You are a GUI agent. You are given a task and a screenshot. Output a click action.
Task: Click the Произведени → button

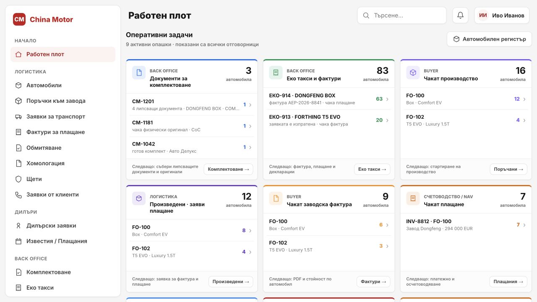coord(231,281)
